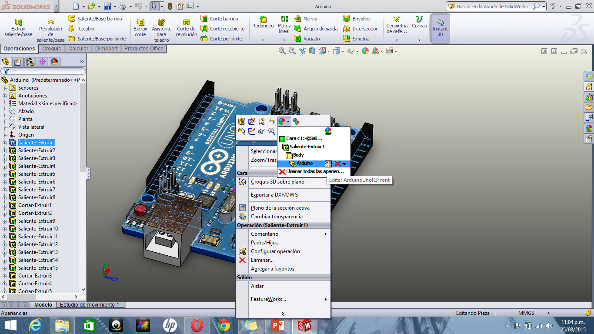Screen dimensions: 594x334
Task: Open Opera browser from the taskbar
Action: coord(197,325)
